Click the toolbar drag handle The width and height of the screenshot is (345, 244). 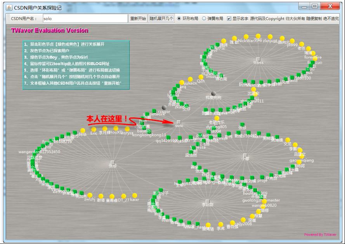(9, 19)
